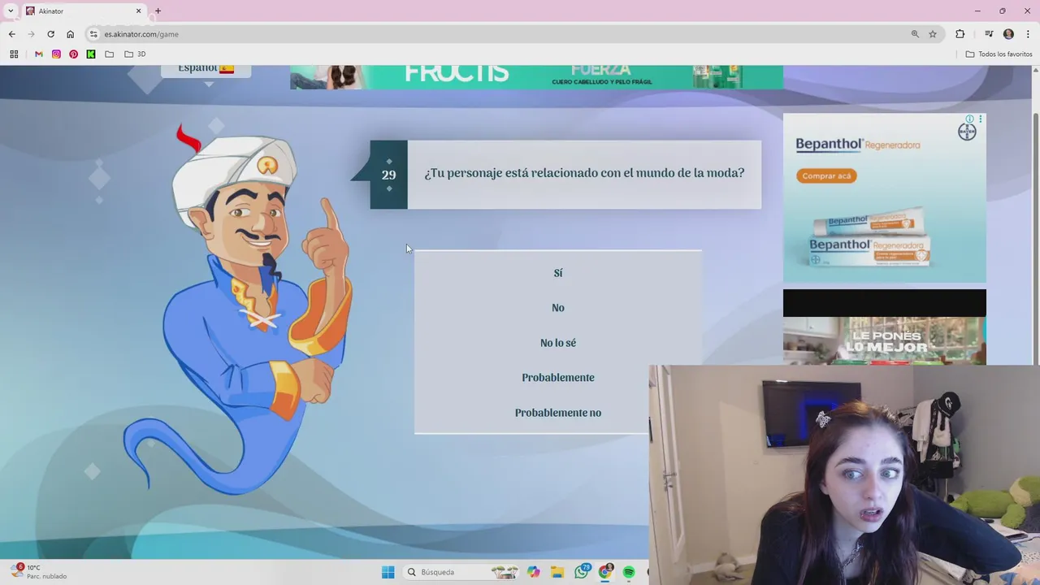The image size is (1040, 585).
Task: Open the browser home page
Action: point(70,34)
